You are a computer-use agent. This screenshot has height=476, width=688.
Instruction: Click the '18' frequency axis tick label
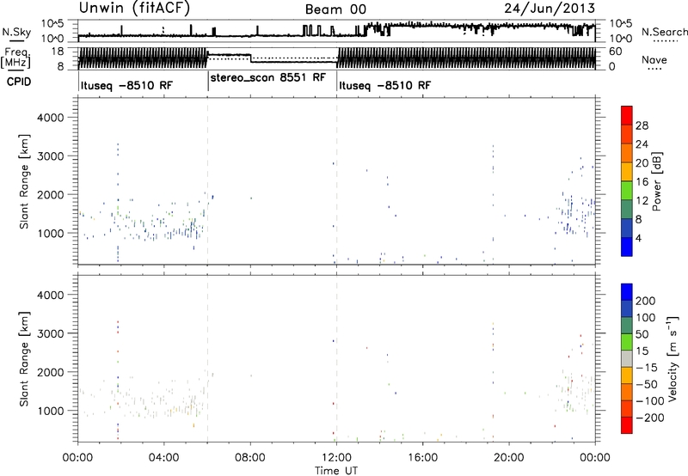[58, 52]
